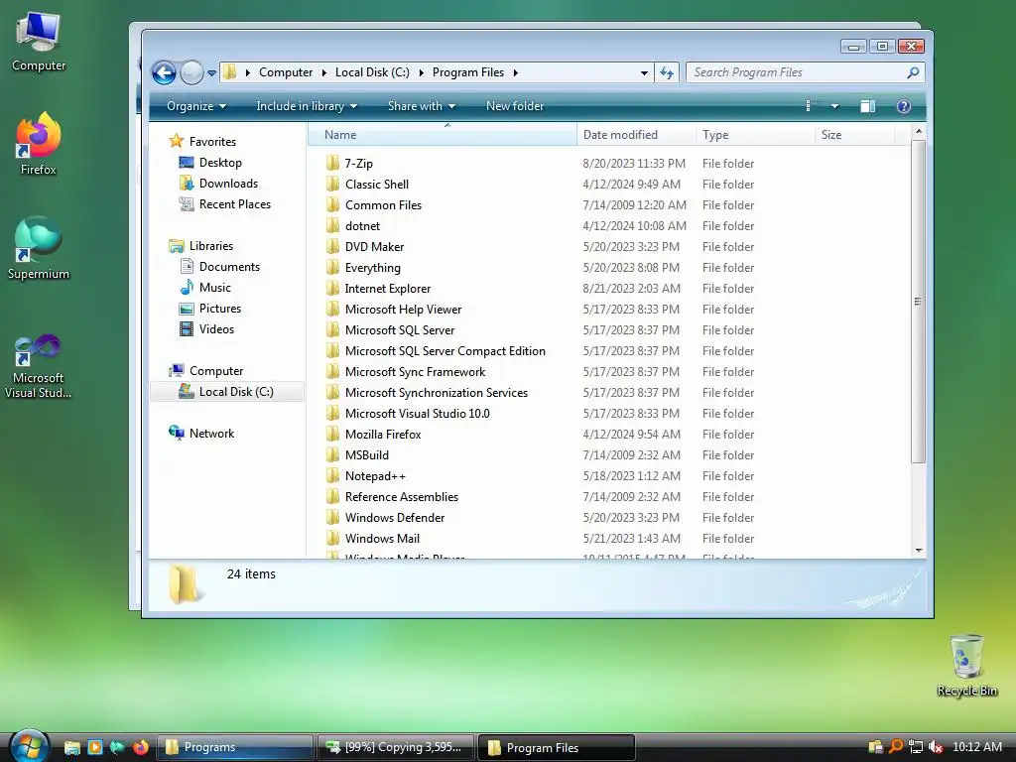This screenshot has height=762, width=1016.
Task: Click the search magnifier icon
Action: (x=913, y=72)
